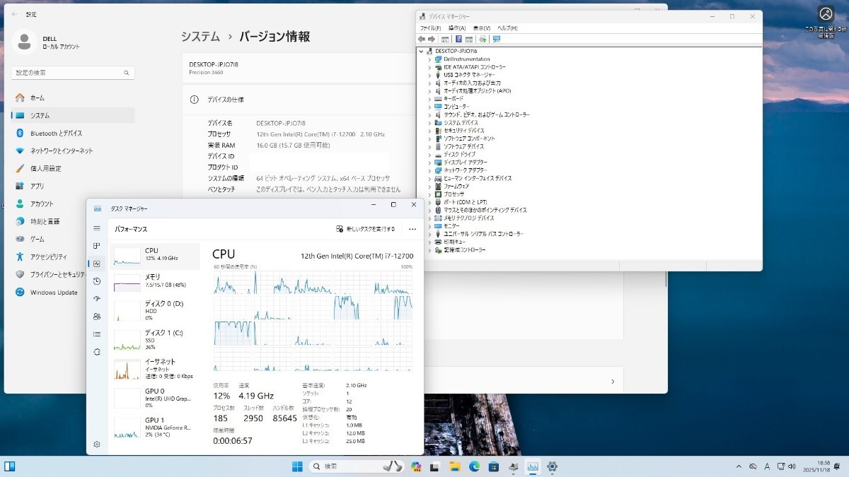Click the Back arrow in Device Manager toolbar
The image size is (849, 477).
click(422, 39)
